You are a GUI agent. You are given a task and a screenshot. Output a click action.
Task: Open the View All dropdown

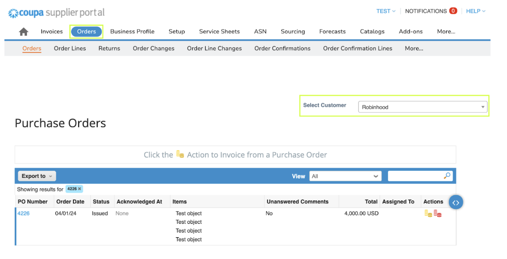tap(345, 176)
